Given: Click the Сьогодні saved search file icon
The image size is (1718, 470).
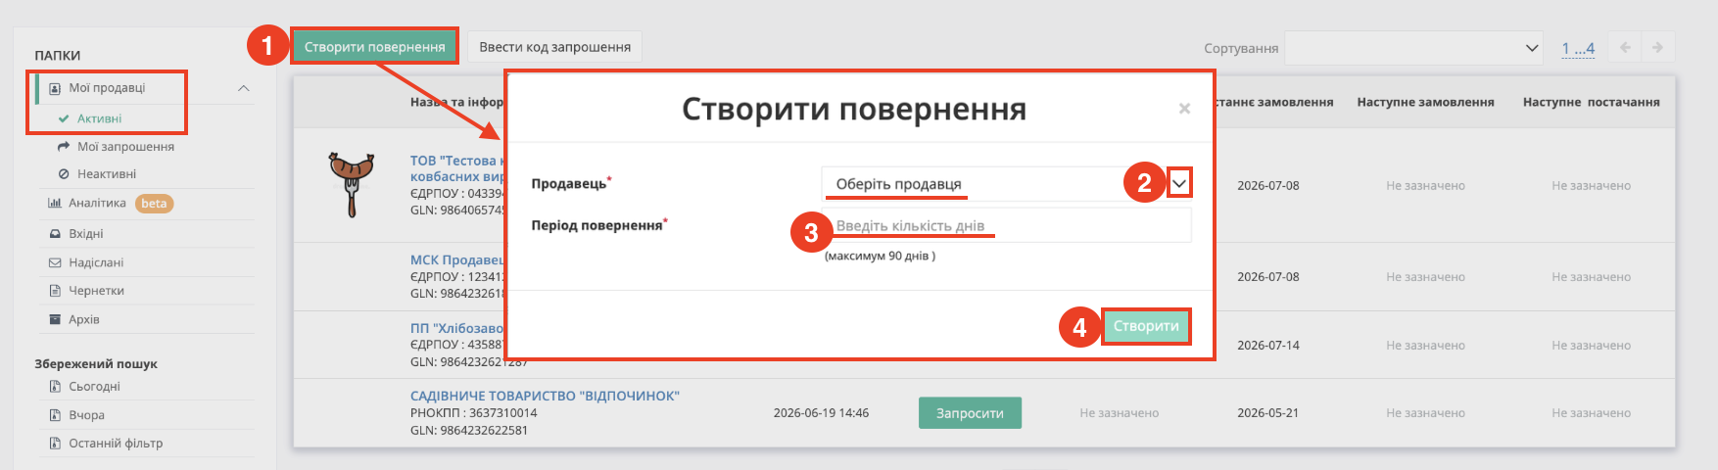Looking at the screenshot, I should tap(55, 387).
